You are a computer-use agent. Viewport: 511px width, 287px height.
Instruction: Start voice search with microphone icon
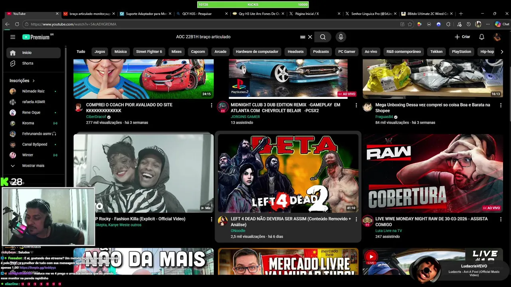coord(341,37)
